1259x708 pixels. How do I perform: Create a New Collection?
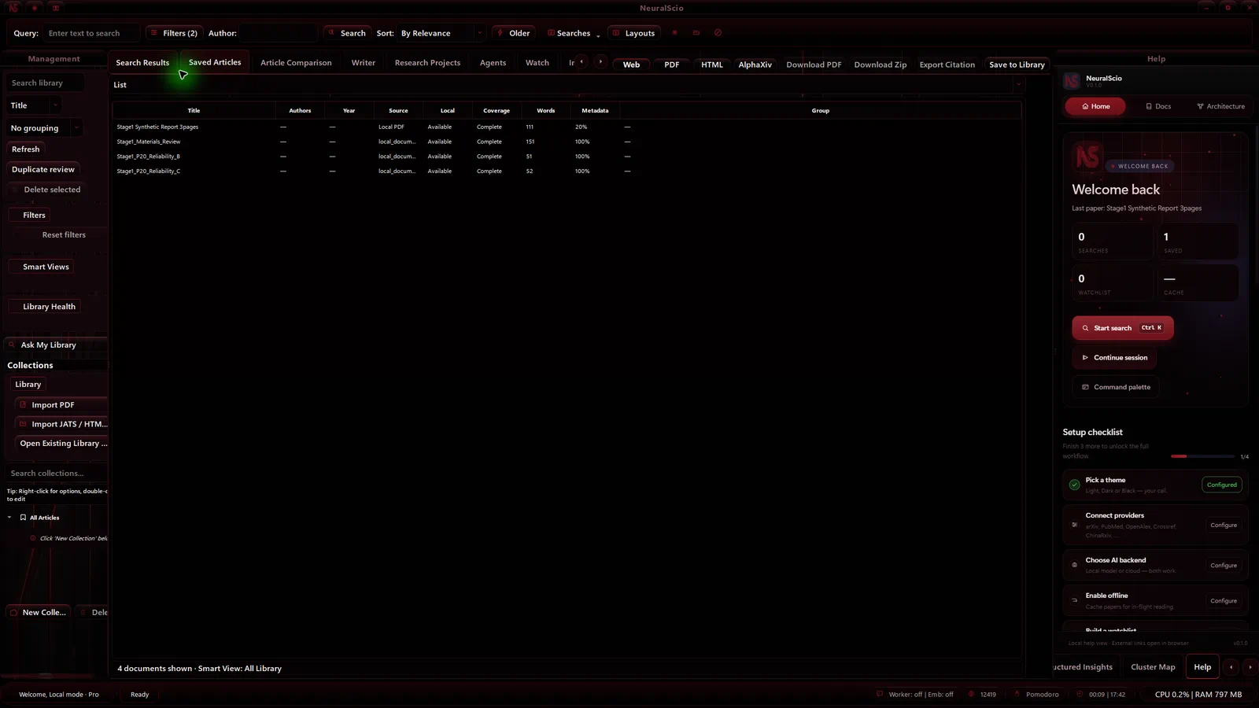38,612
